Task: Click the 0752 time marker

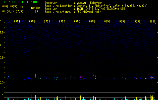Action: 32,21
